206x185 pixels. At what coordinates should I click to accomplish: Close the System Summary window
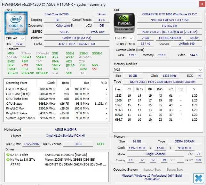(x=202, y=4)
